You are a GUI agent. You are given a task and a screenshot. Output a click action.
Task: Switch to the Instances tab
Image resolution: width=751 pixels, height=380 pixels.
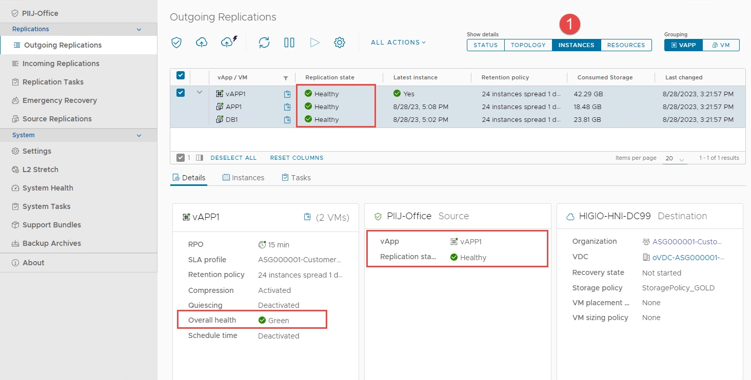coord(243,178)
